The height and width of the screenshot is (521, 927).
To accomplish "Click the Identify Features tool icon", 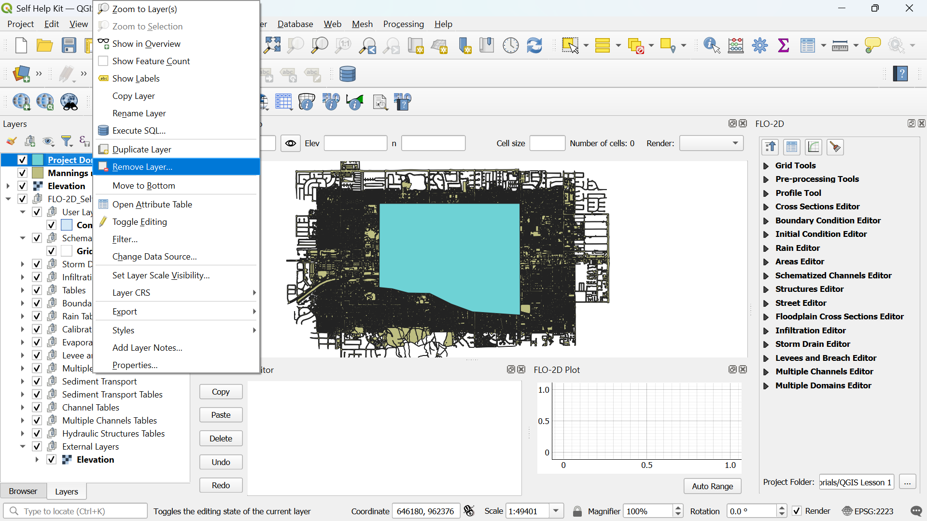I will [x=711, y=46].
